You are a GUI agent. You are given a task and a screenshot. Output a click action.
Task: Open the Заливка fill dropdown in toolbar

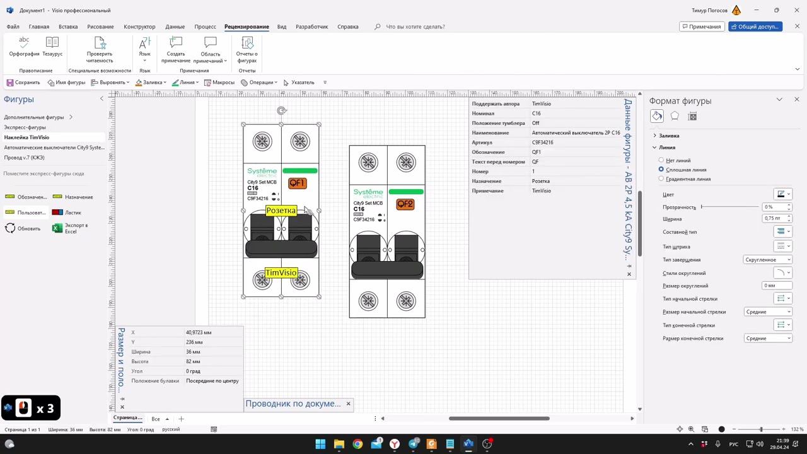(151, 83)
